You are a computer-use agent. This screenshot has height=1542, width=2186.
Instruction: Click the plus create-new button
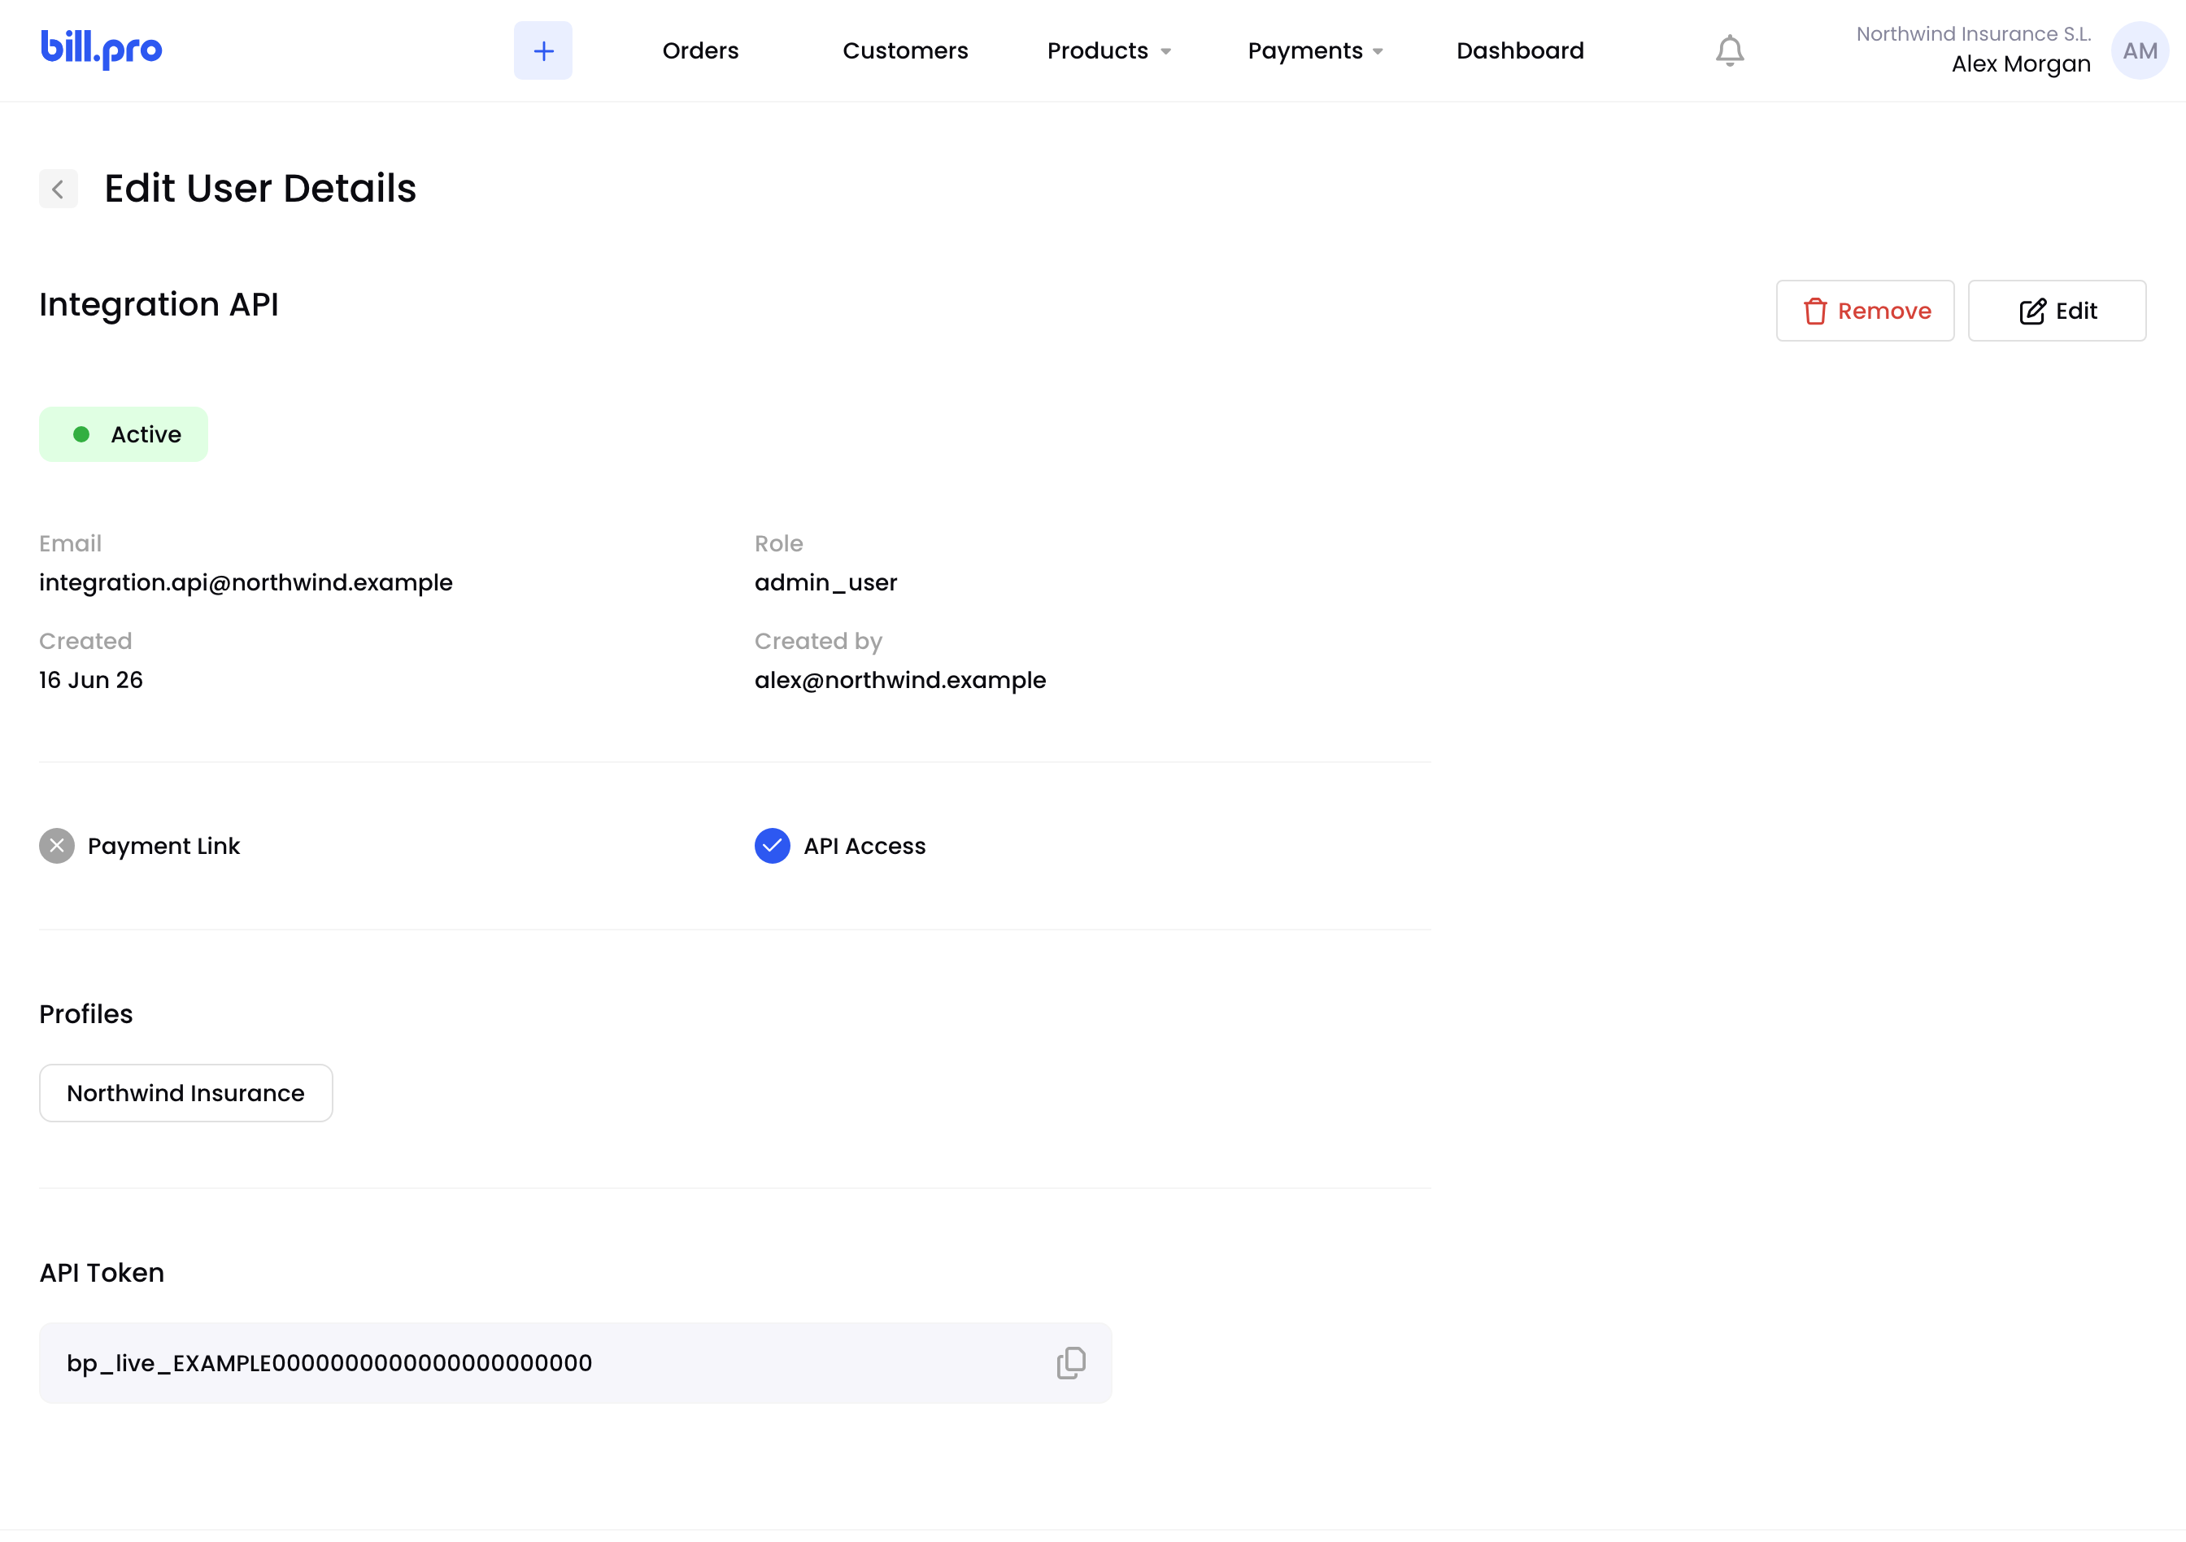tap(542, 50)
